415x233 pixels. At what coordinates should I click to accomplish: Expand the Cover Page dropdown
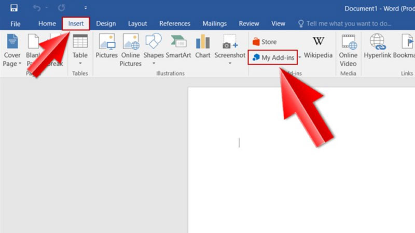point(12,64)
